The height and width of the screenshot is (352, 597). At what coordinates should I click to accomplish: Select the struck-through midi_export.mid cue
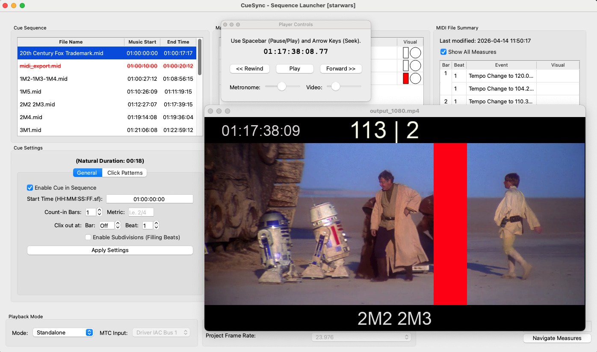[x=107, y=66]
